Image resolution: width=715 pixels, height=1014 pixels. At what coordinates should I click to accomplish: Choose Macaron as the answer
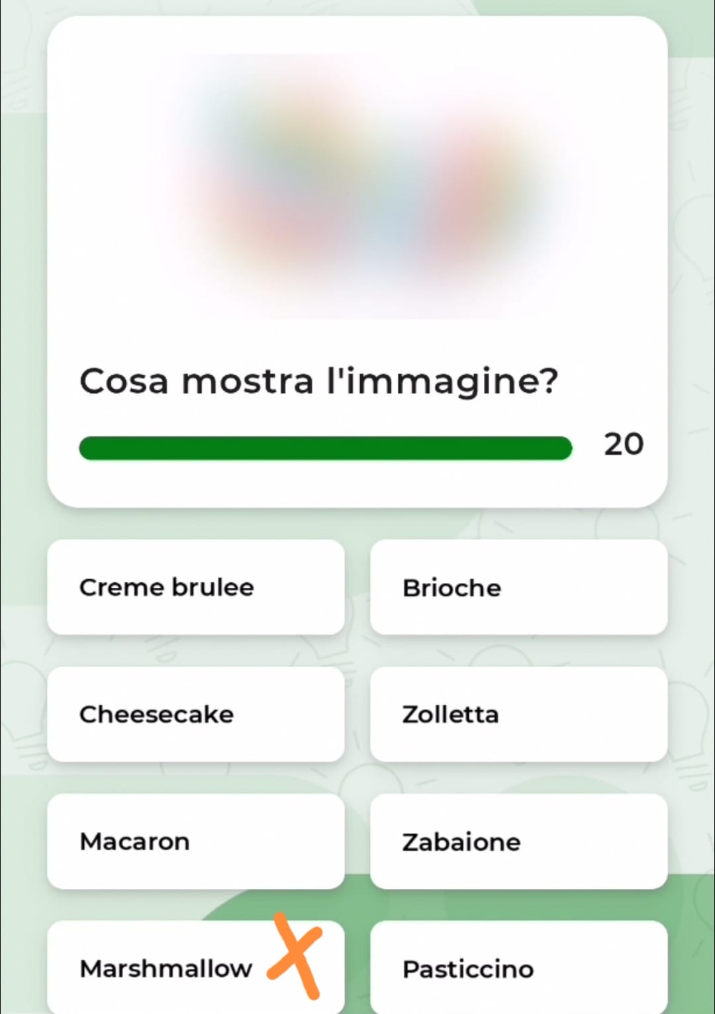196,841
